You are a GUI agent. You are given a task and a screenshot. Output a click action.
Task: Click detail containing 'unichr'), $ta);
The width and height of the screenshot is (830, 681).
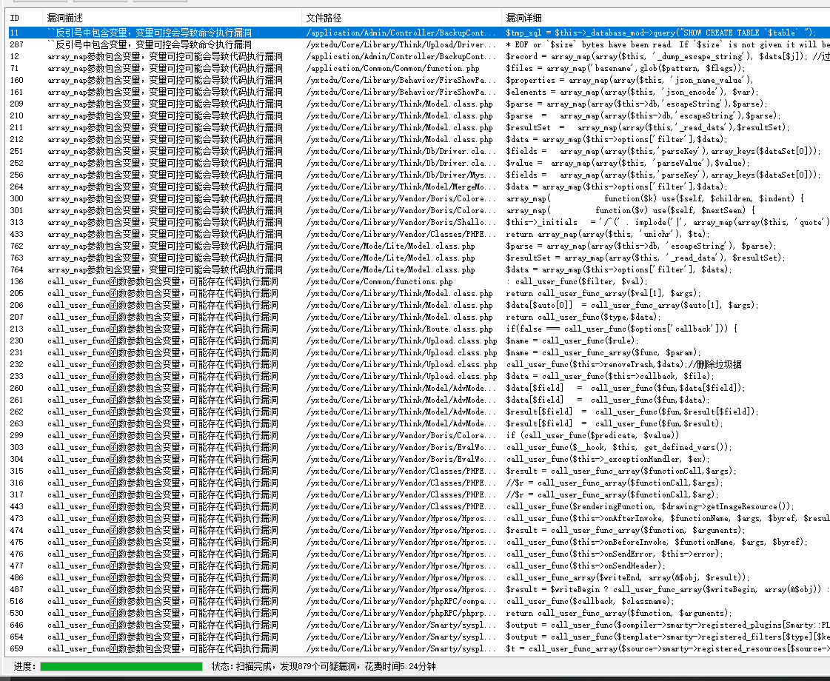[608, 234]
